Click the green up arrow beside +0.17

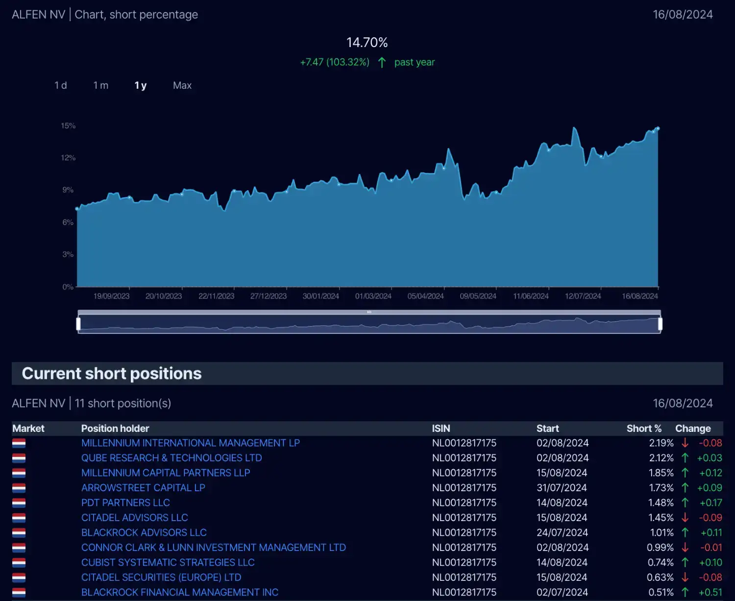coord(685,503)
